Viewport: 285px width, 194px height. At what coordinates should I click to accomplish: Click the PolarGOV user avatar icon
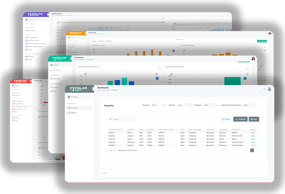point(269,89)
